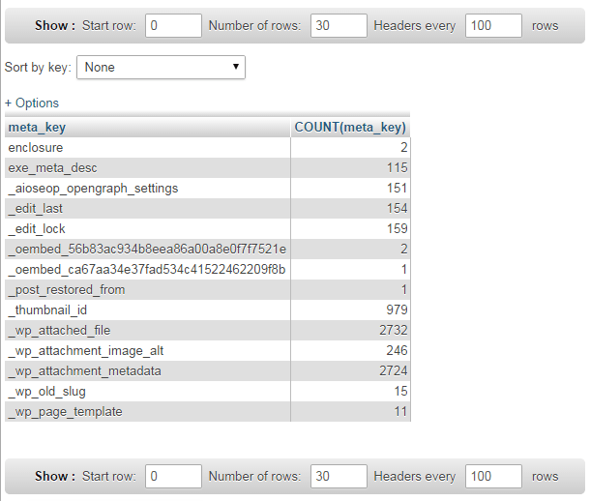Click top Headers every input field
Screen dimensions: 590x501
tap(493, 26)
